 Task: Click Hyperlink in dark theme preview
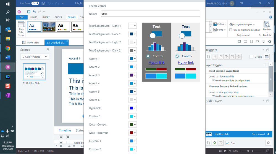coord(156,63)
